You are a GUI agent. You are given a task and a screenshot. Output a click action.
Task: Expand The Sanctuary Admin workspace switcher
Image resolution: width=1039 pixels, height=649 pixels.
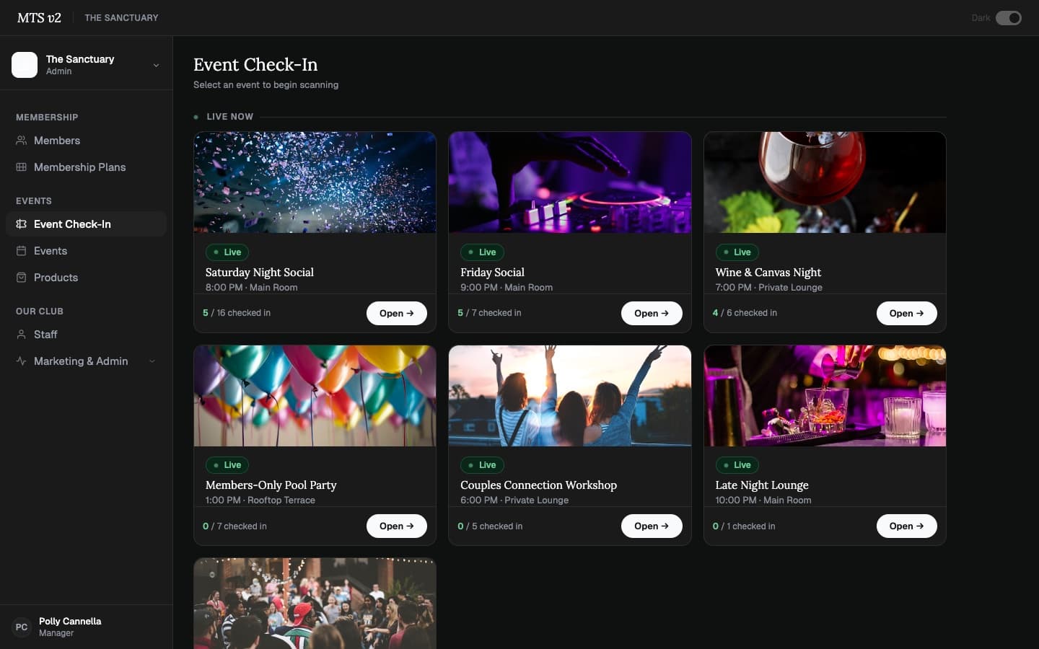(87, 65)
